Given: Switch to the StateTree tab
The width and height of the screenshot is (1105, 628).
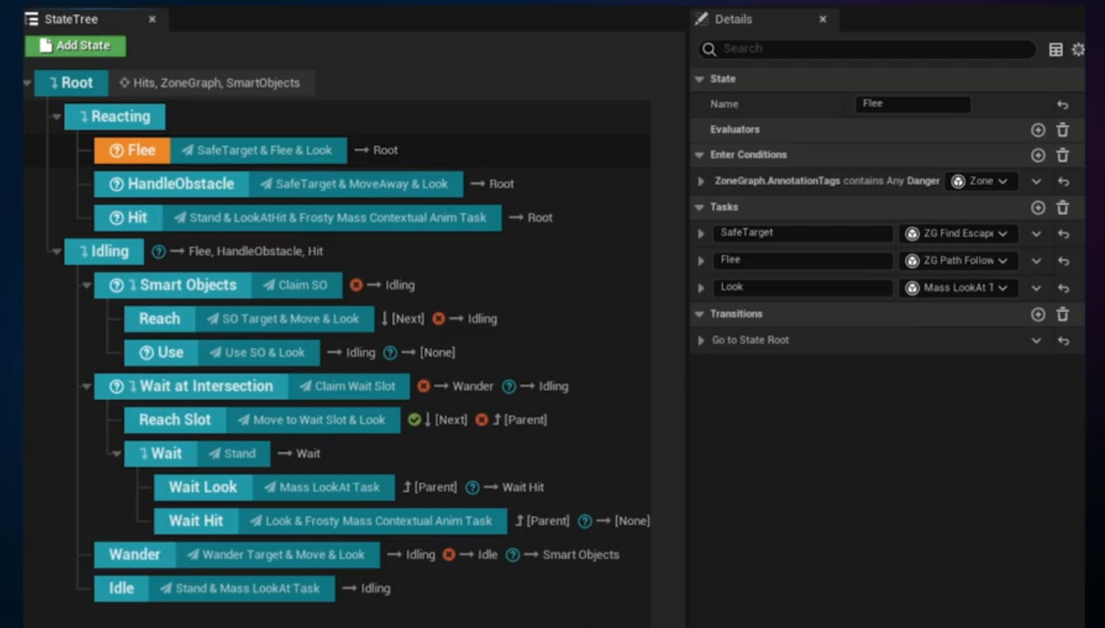Looking at the screenshot, I should [x=72, y=19].
